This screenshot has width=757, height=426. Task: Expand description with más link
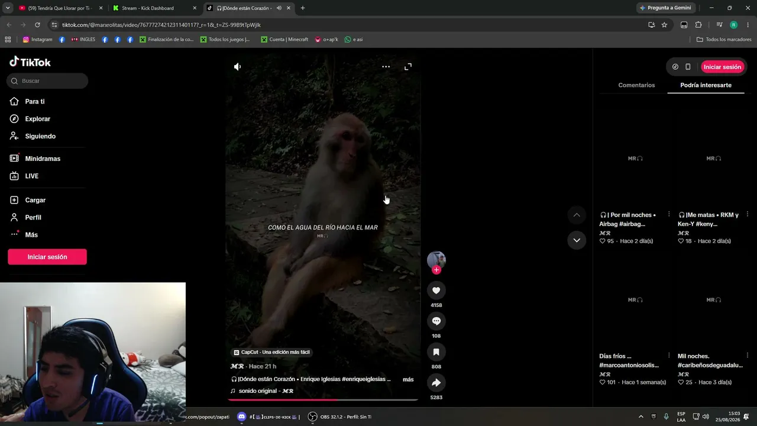click(408, 379)
